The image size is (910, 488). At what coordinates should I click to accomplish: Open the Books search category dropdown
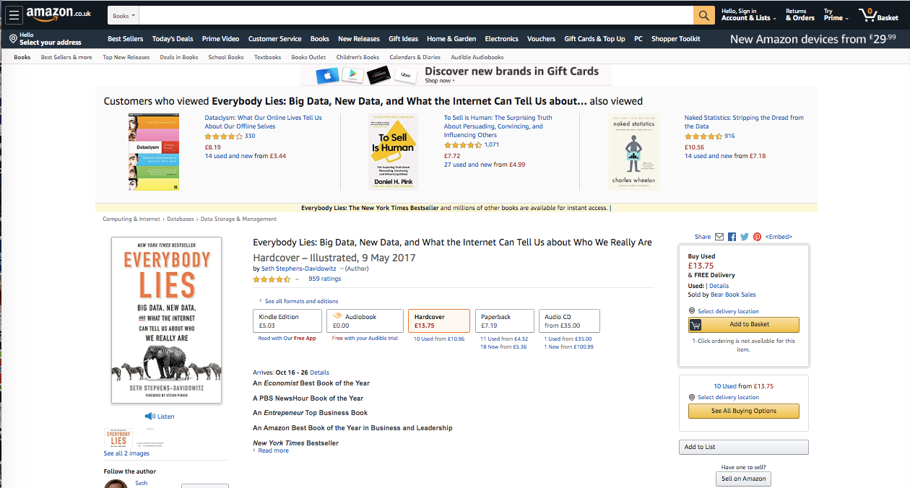click(x=123, y=15)
